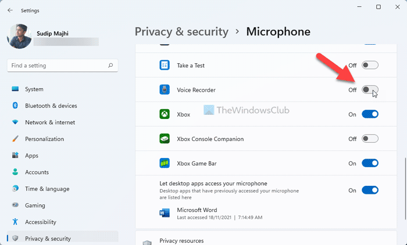Click the green Xbox app icon

[165, 114]
